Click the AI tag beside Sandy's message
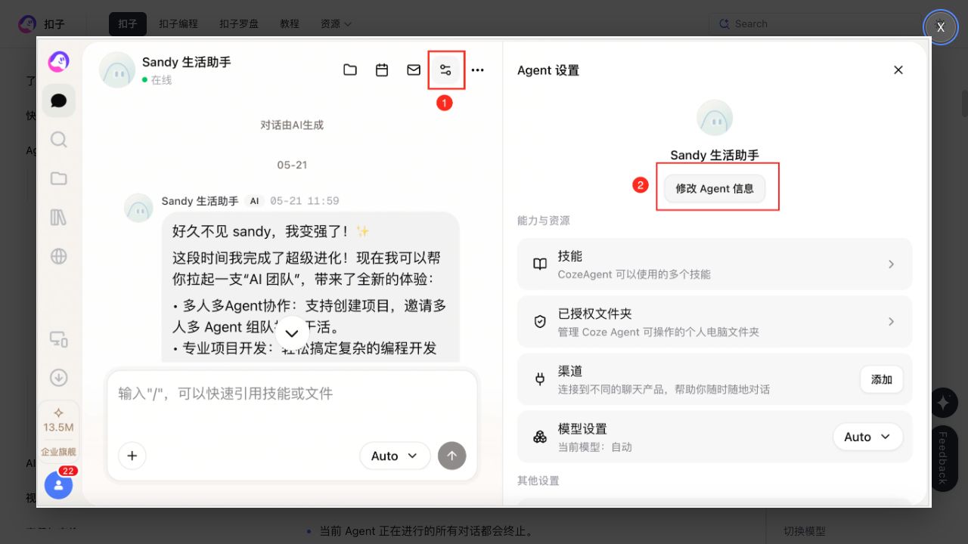This screenshot has height=544, width=968. tap(255, 201)
